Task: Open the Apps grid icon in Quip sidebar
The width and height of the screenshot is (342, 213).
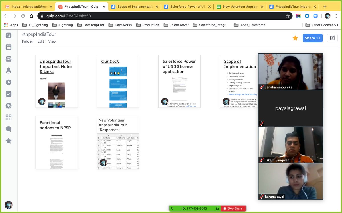Action: (x=9, y=117)
